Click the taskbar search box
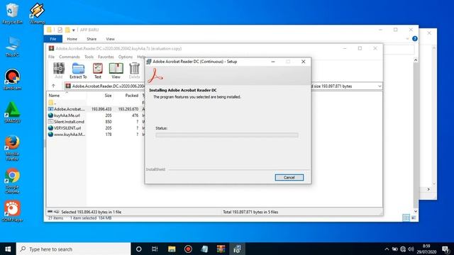Image resolution: width=454 pixels, height=255 pixels. [74, 249]
